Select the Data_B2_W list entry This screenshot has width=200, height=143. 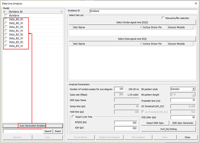tap(16, 38)
